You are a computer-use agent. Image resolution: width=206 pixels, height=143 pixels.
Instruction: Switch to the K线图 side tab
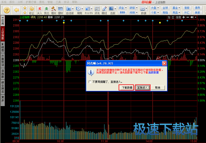(x=3, y=47)
